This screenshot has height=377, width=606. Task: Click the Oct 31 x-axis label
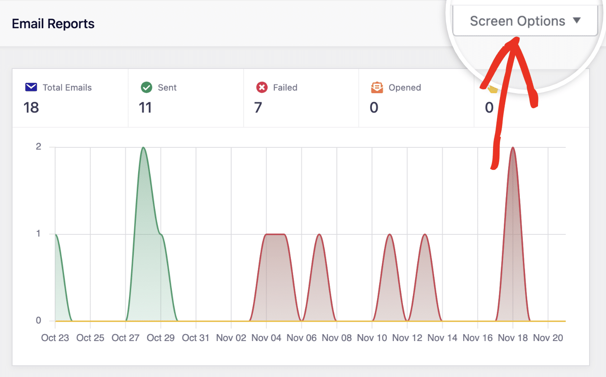point(196,338)
